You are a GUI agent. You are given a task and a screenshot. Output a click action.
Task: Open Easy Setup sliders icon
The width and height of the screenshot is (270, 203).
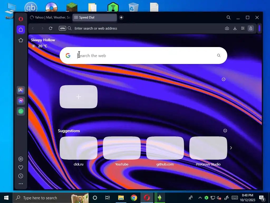[x=243, y=28]
